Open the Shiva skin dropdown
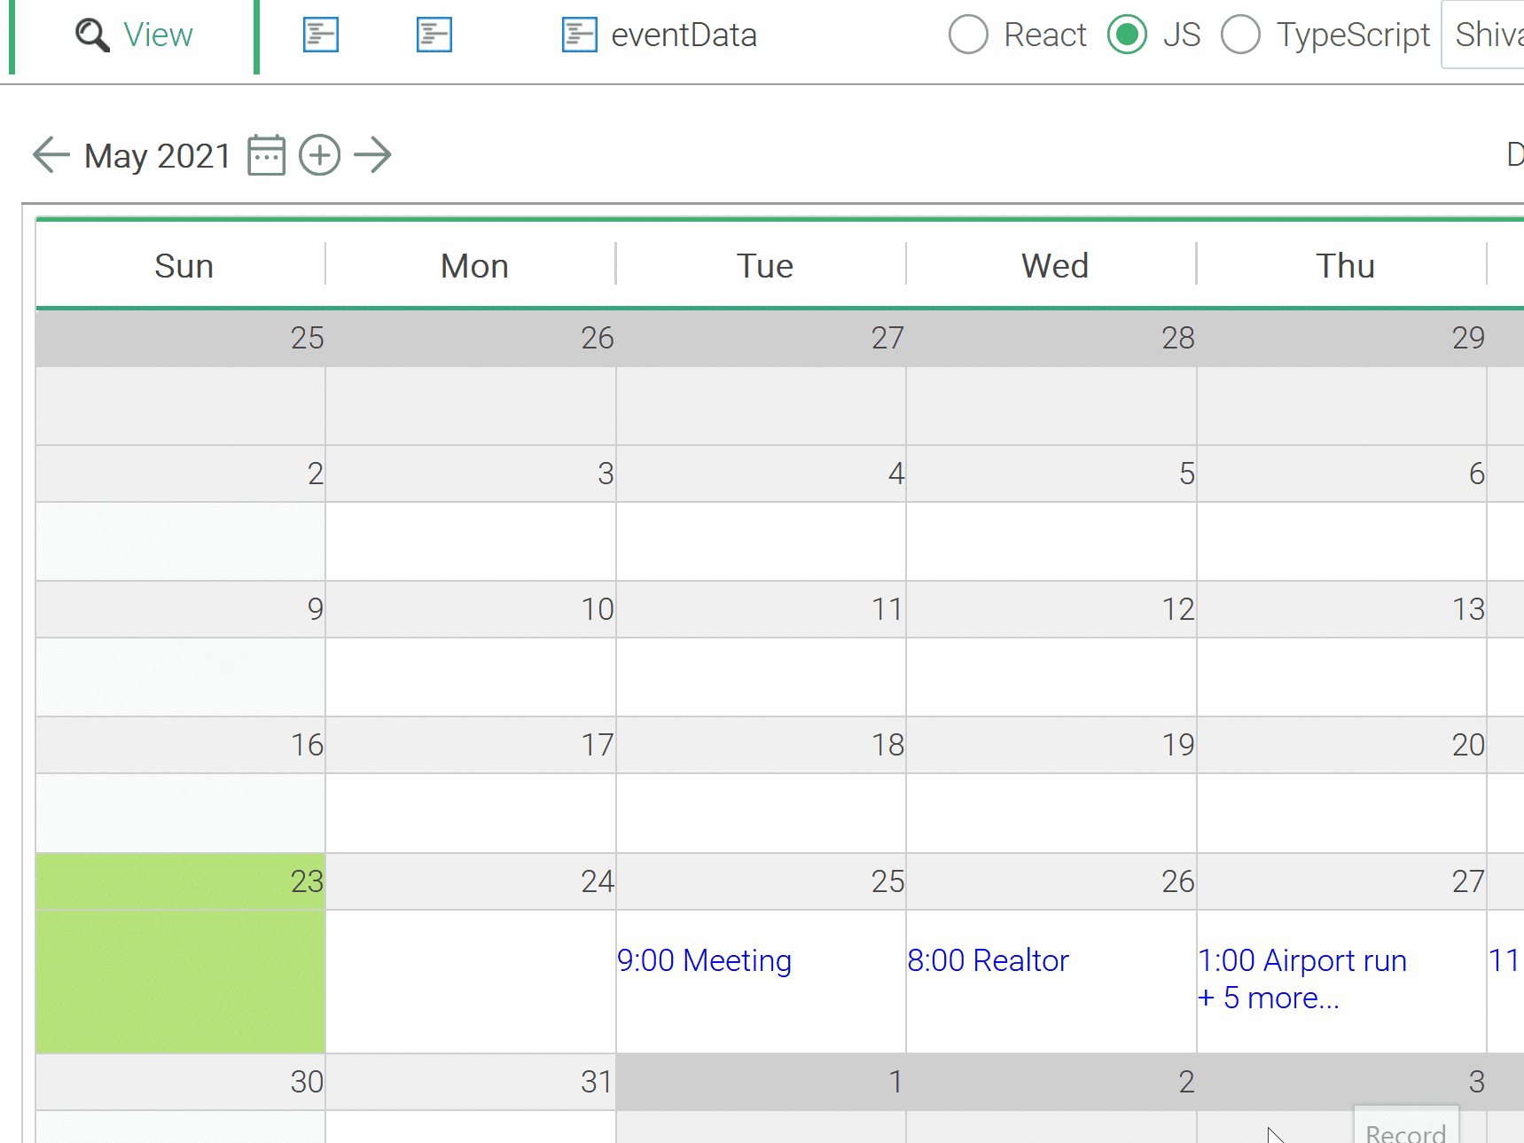 [1485, 35]
